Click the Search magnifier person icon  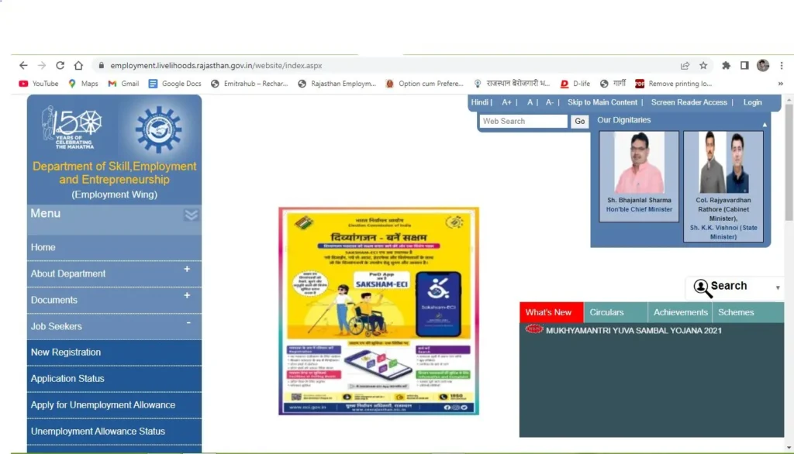tap(702, 288)
